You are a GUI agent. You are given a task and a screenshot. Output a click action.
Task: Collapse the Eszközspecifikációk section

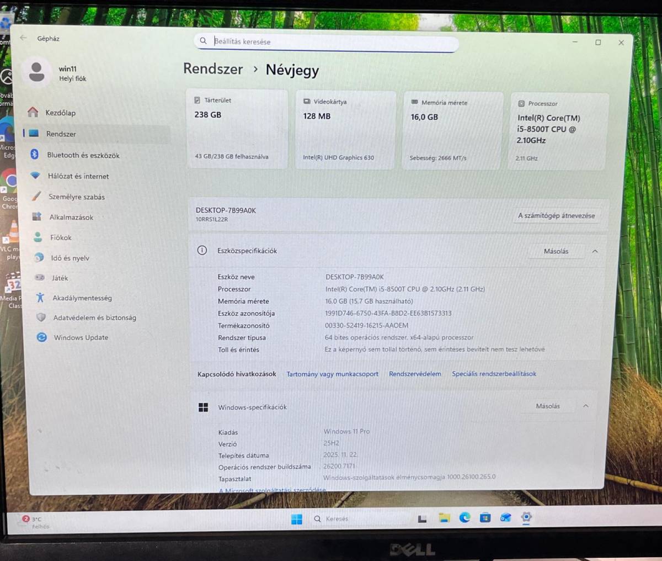(x=595, y=251)
